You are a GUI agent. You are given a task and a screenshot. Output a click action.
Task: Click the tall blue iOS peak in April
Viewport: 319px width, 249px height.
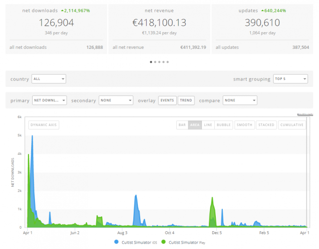point(33,148)
